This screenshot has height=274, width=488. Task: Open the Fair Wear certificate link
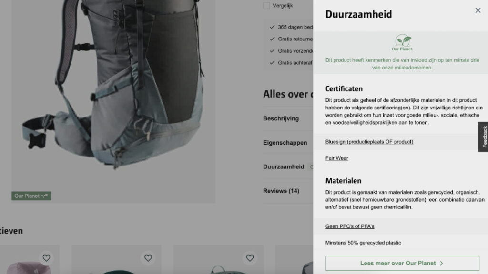coord(336,158)
